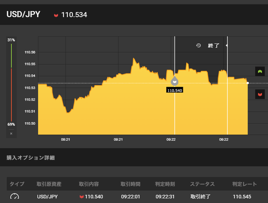Click the 09:22:31 judgment time cell

pyautogui.click(x=165, y=196)
